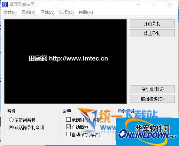Click the 编辑视频(E) button
The width and height of the screenshot is (179, 146).
152,99
